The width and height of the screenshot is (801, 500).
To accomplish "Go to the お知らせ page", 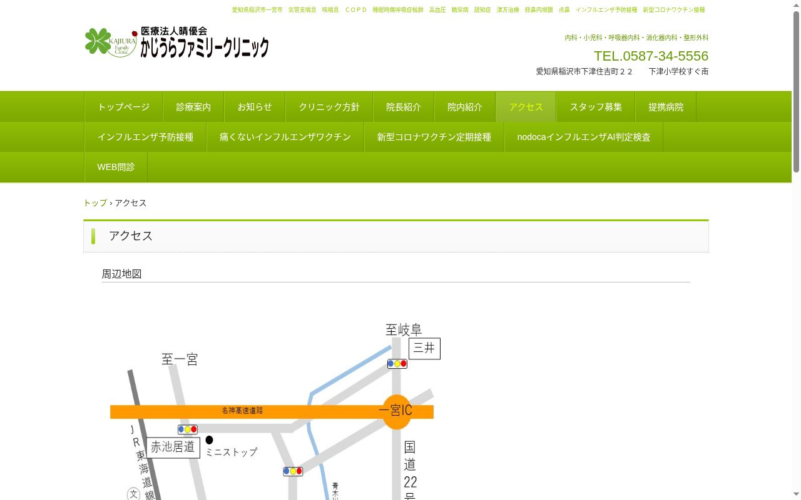I will (255, 107).
